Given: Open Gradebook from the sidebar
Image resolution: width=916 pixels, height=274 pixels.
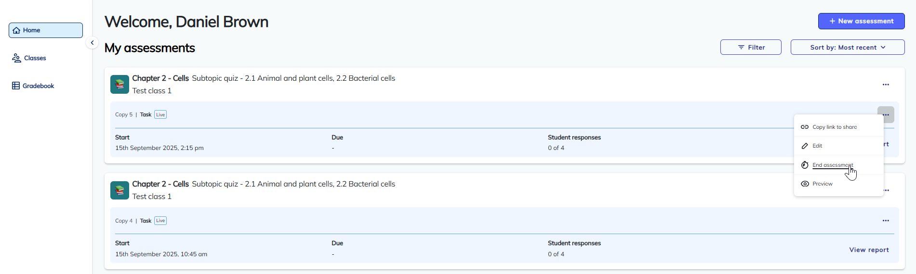Looking at the screenshot, I should (x=33, y=86).
